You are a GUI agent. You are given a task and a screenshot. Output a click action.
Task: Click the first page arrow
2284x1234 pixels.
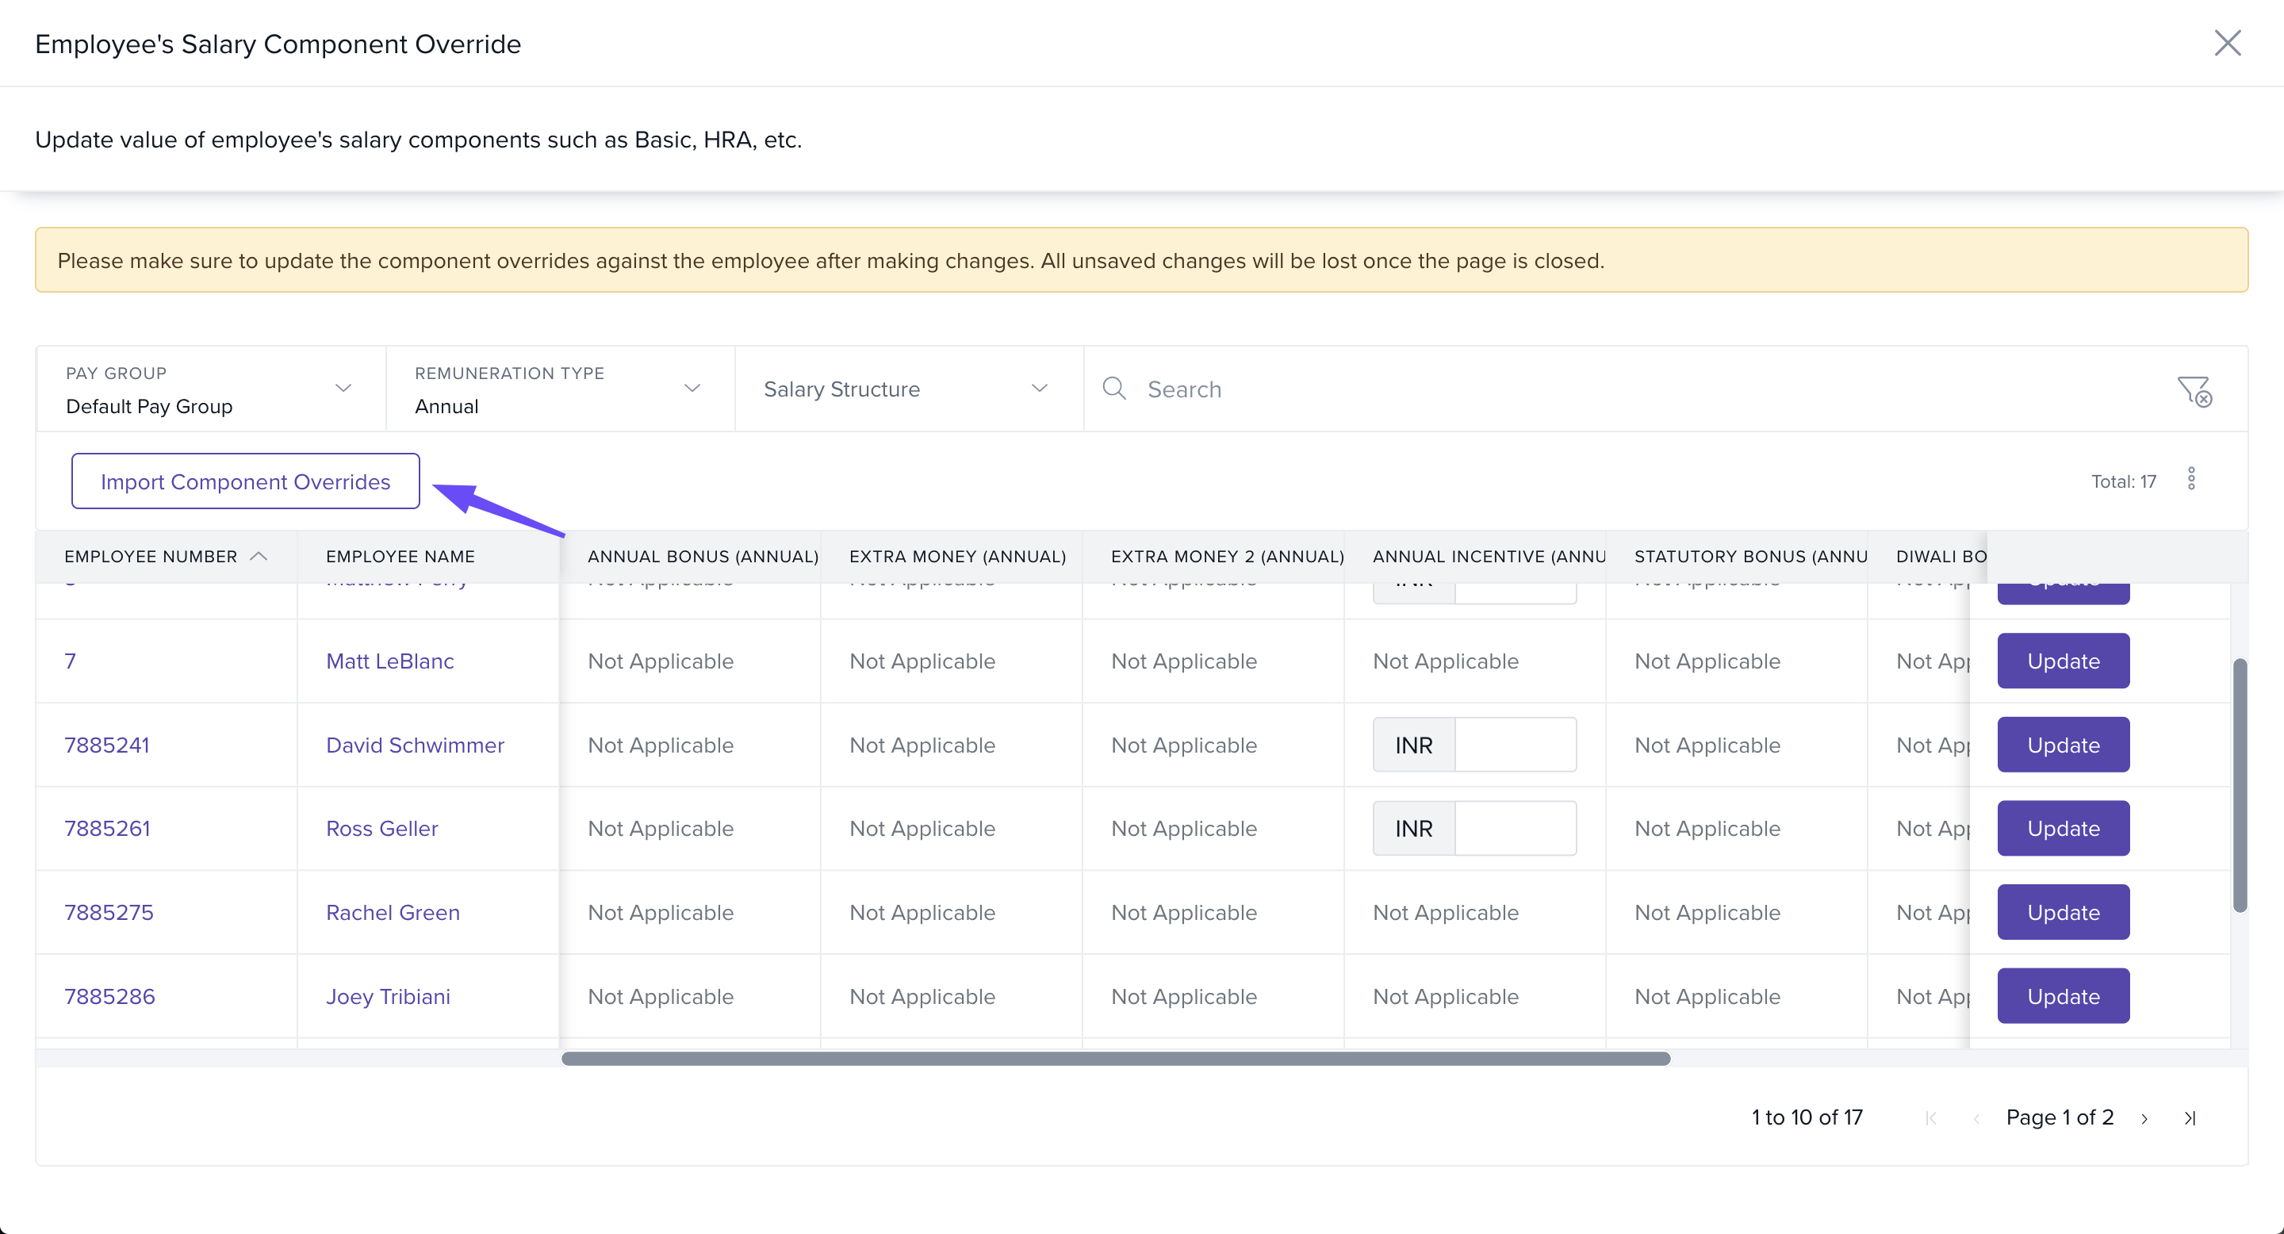point(1930,1118)
